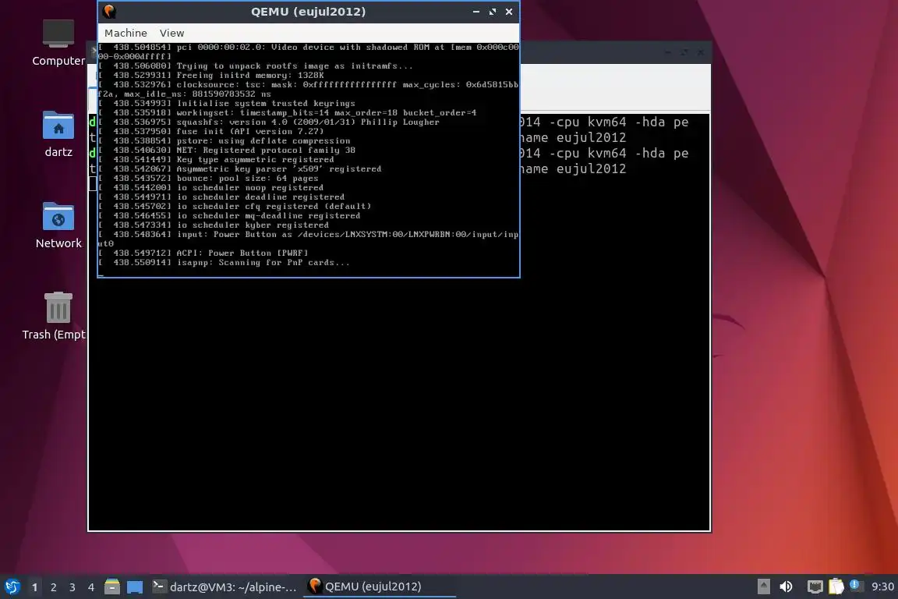Screen dimensions: 898x599
Task: Open the volume control tray icon
Action: point(786,587)
